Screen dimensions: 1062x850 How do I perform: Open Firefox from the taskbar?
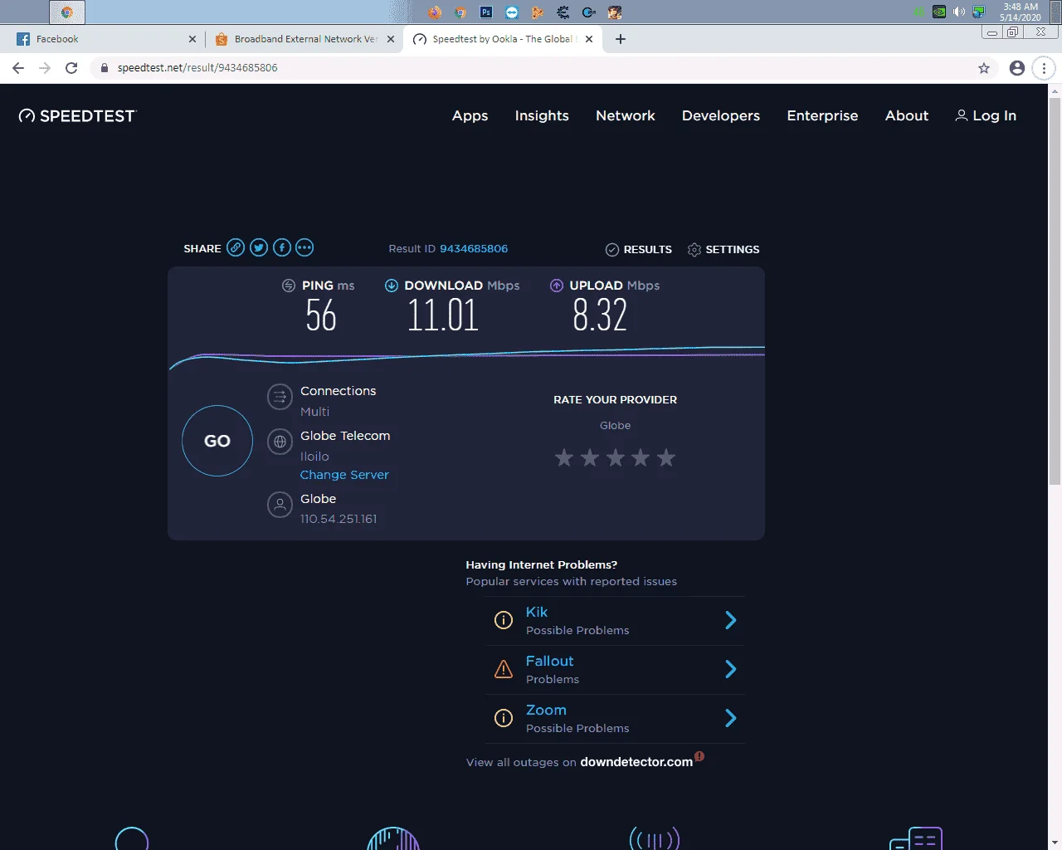(435, 12)
